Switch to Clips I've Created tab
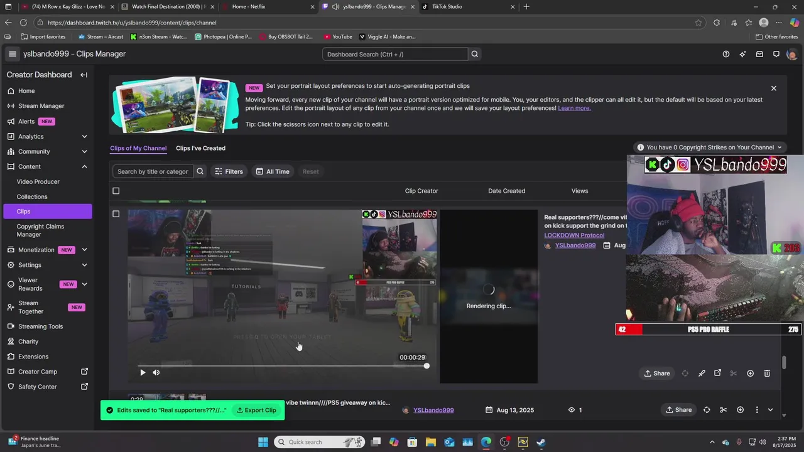This screenshot has width=804, height=452. pos(200,148)
